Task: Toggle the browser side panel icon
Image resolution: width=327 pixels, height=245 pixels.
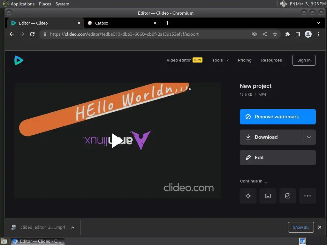Action: tap(298, 34)
